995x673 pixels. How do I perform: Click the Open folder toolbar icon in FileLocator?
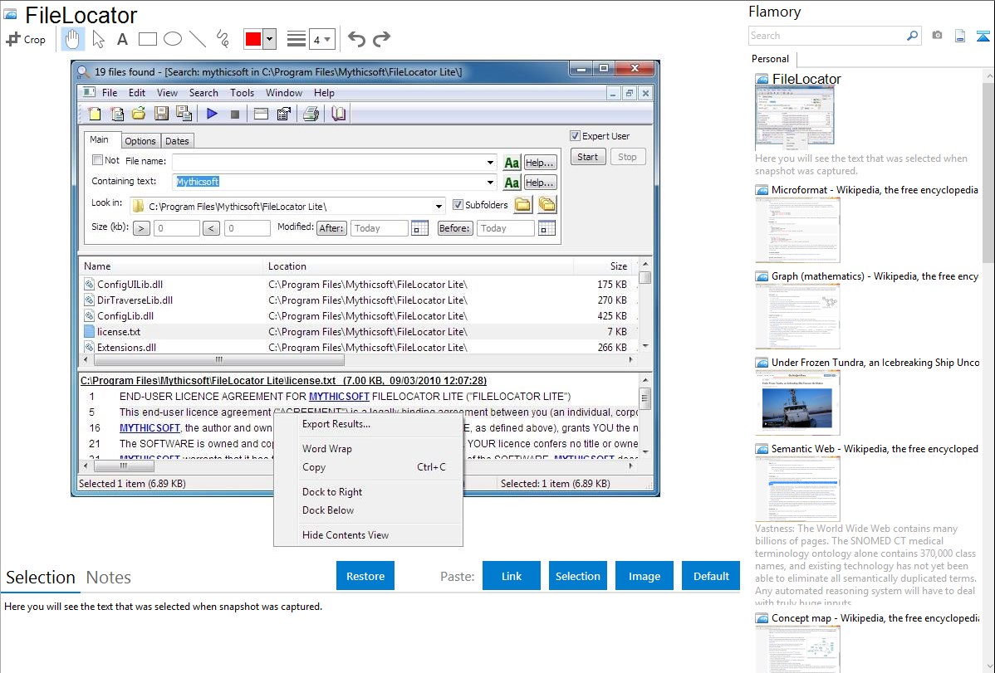tap(139, 115)
